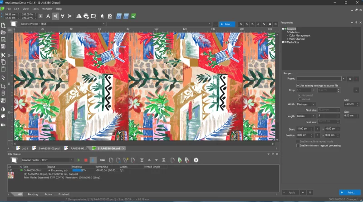Image resolution: width=363 pixels, height=202 pixels.
Task: Click the mirror flip horizontal icon
Action: pos(78,16)
